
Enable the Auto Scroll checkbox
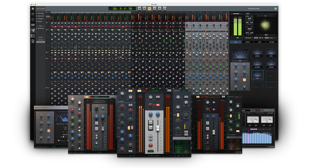36,16
